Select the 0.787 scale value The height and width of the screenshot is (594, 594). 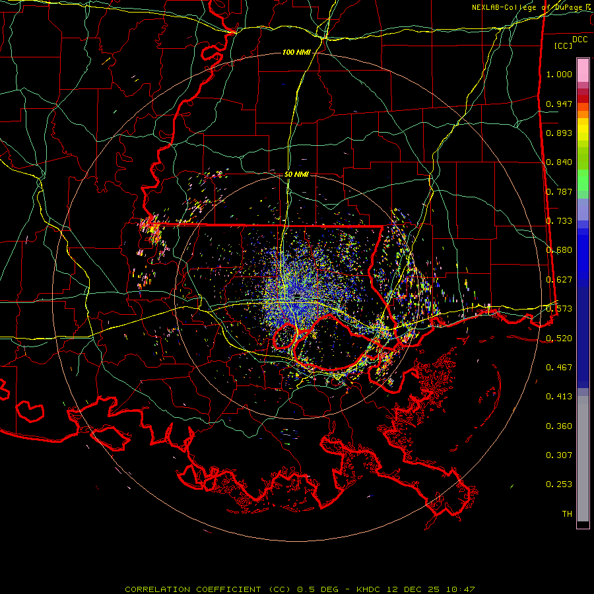(559, 191)
